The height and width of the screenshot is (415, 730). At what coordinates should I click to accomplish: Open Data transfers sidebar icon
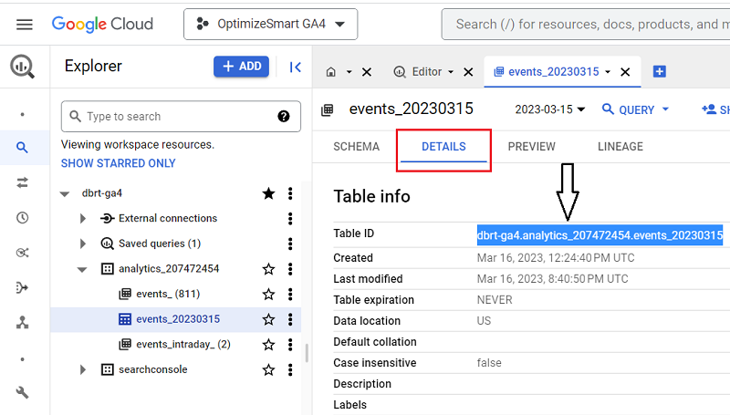(x=22, y=182)
